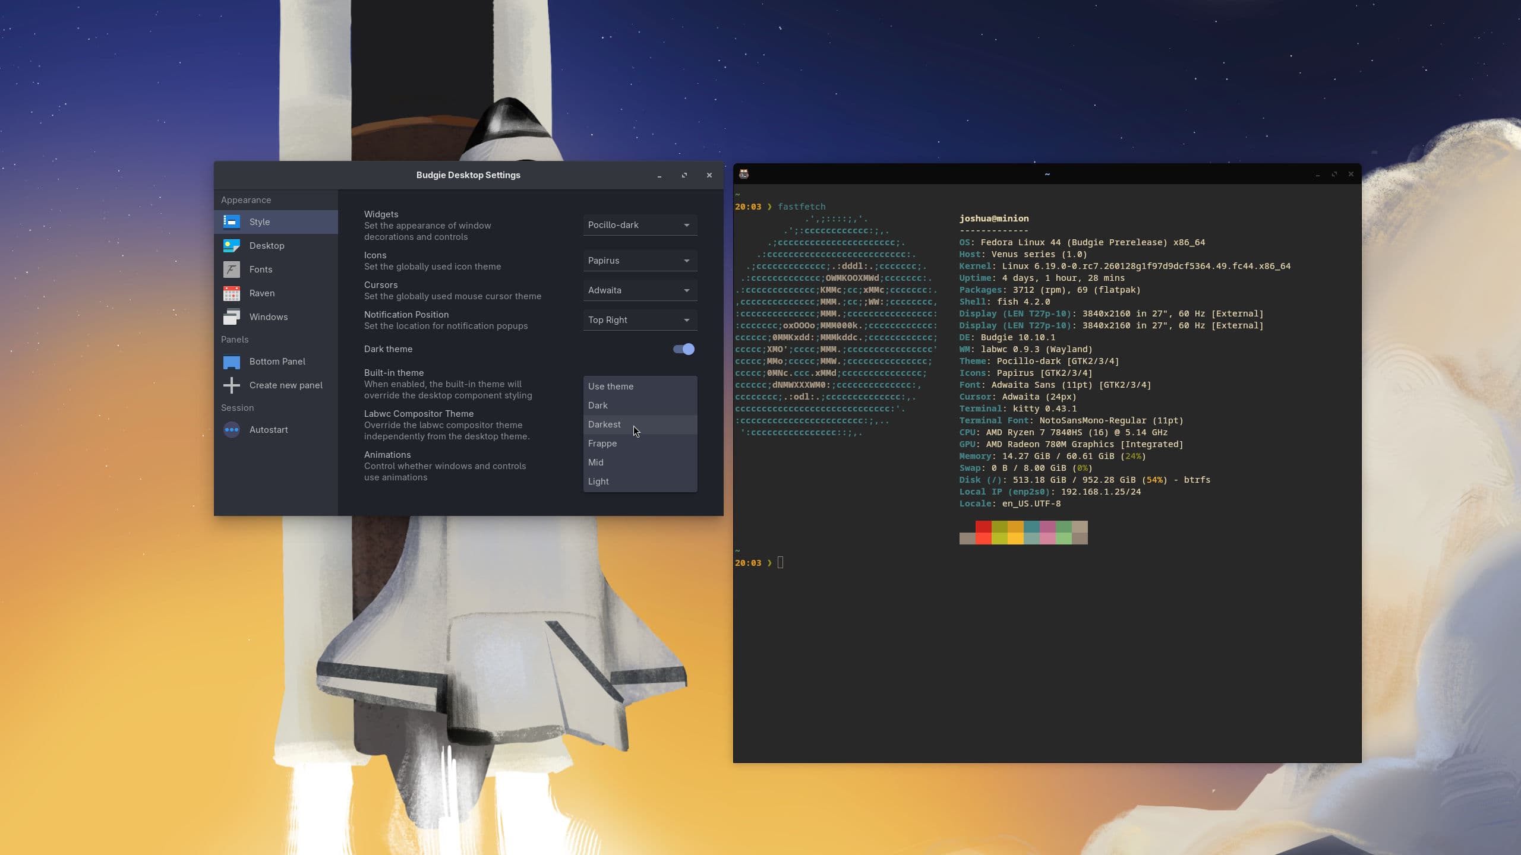Click the plus icon to create a new panel
The width and height of the screenshot is (1521, 855).
pyautogui.click(x=231, y=385)
